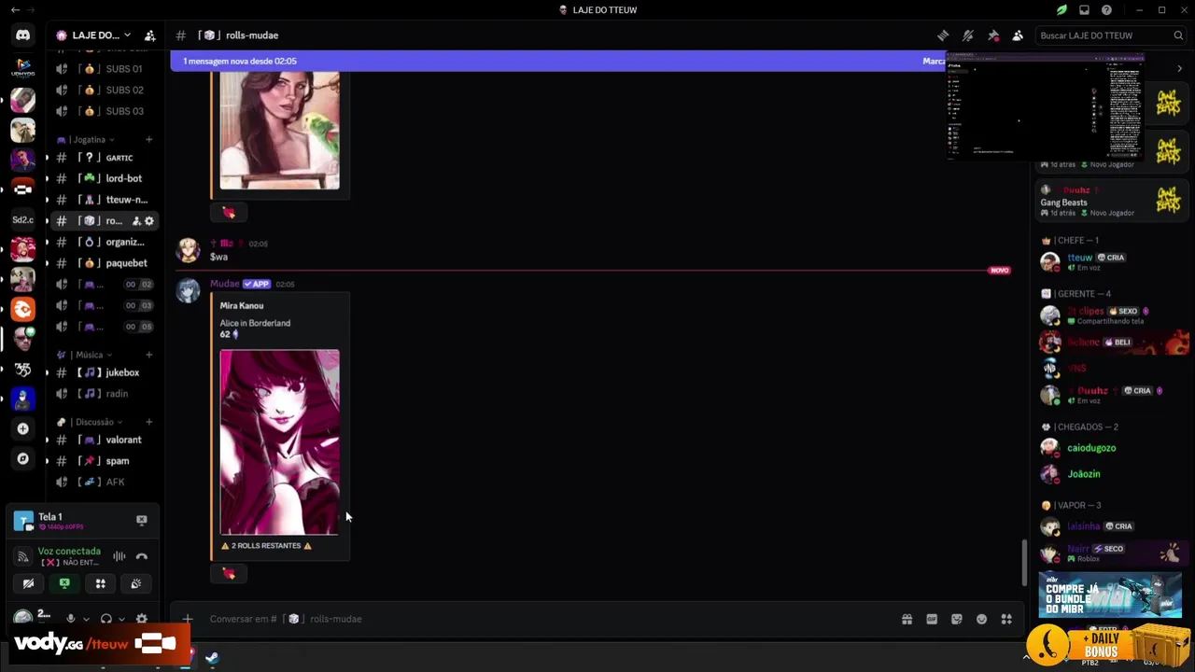Image resolution: width=1195 pixels, height=672 pixels.
Task: Open the valorant channel
Action: [x=105, y=440]
